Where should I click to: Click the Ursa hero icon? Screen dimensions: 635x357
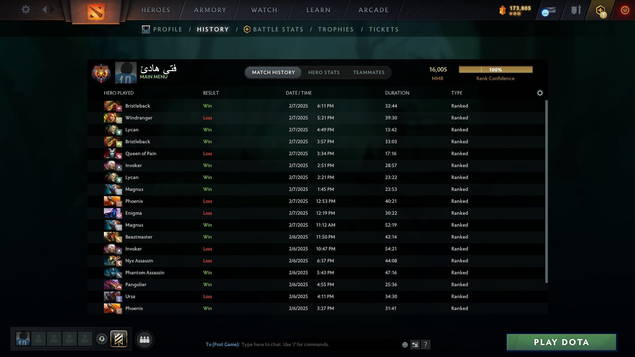click(x=113, y=296)
